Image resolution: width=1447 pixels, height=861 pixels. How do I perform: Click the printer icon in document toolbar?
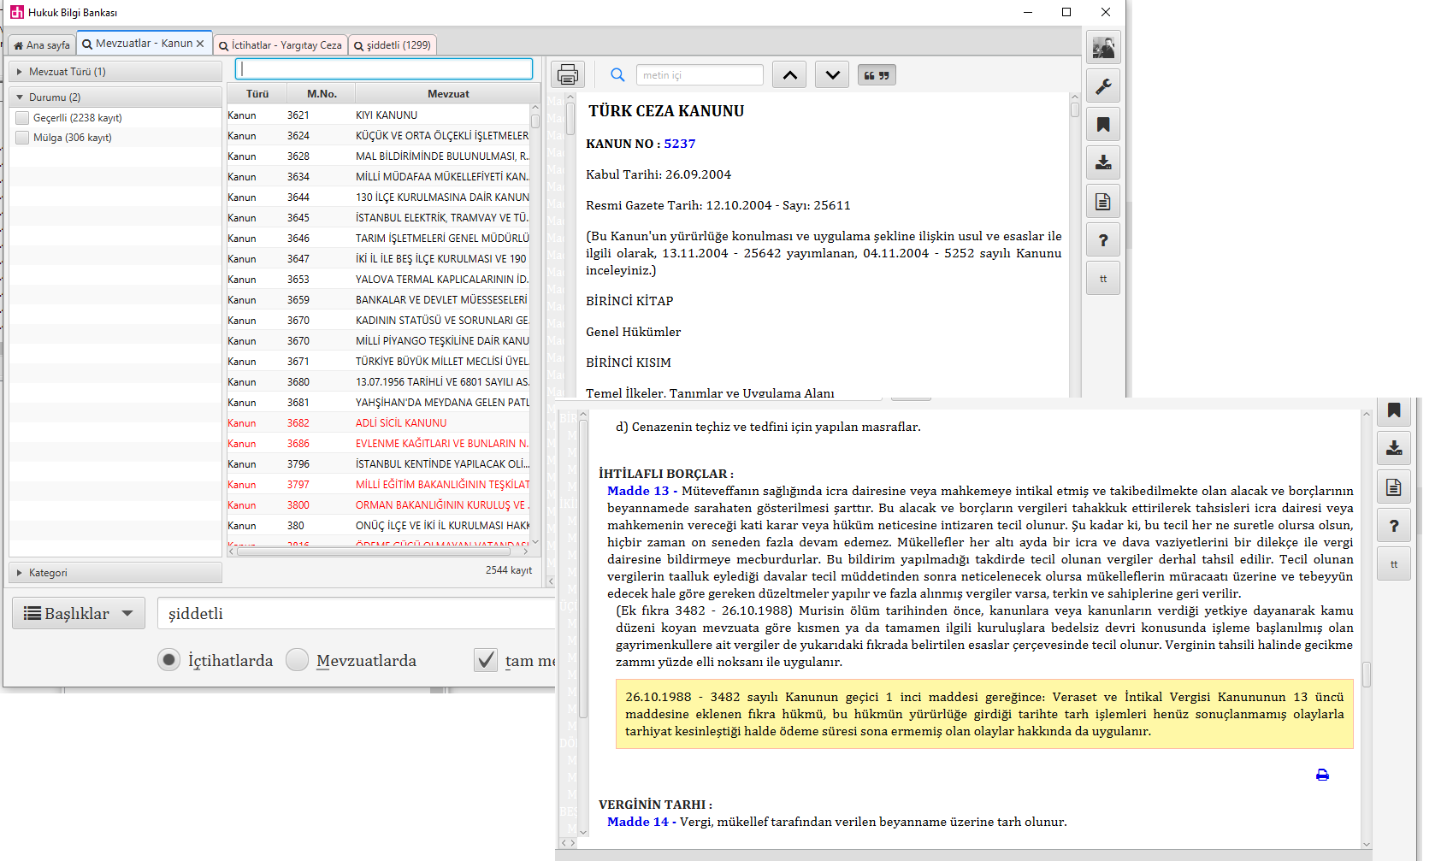(x=568, y=75)
